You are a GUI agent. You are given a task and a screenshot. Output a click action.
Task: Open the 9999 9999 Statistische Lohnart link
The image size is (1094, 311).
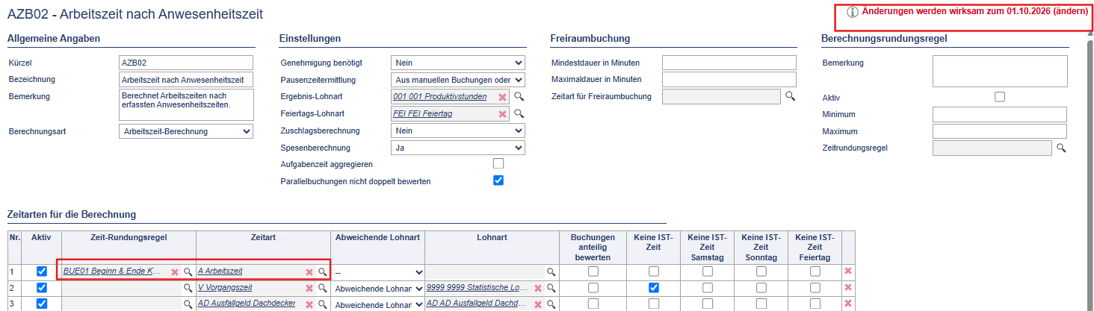478,288
